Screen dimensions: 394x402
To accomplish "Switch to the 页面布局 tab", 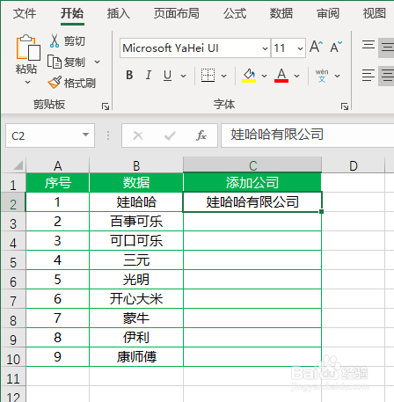I will coord(177,13).
